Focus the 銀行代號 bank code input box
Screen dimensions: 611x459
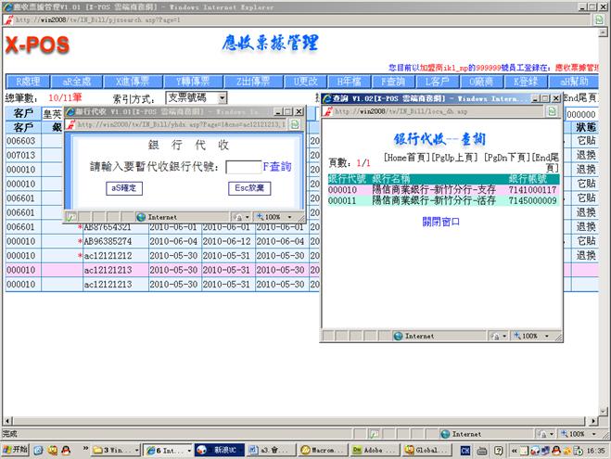click(x=243, y=167)
